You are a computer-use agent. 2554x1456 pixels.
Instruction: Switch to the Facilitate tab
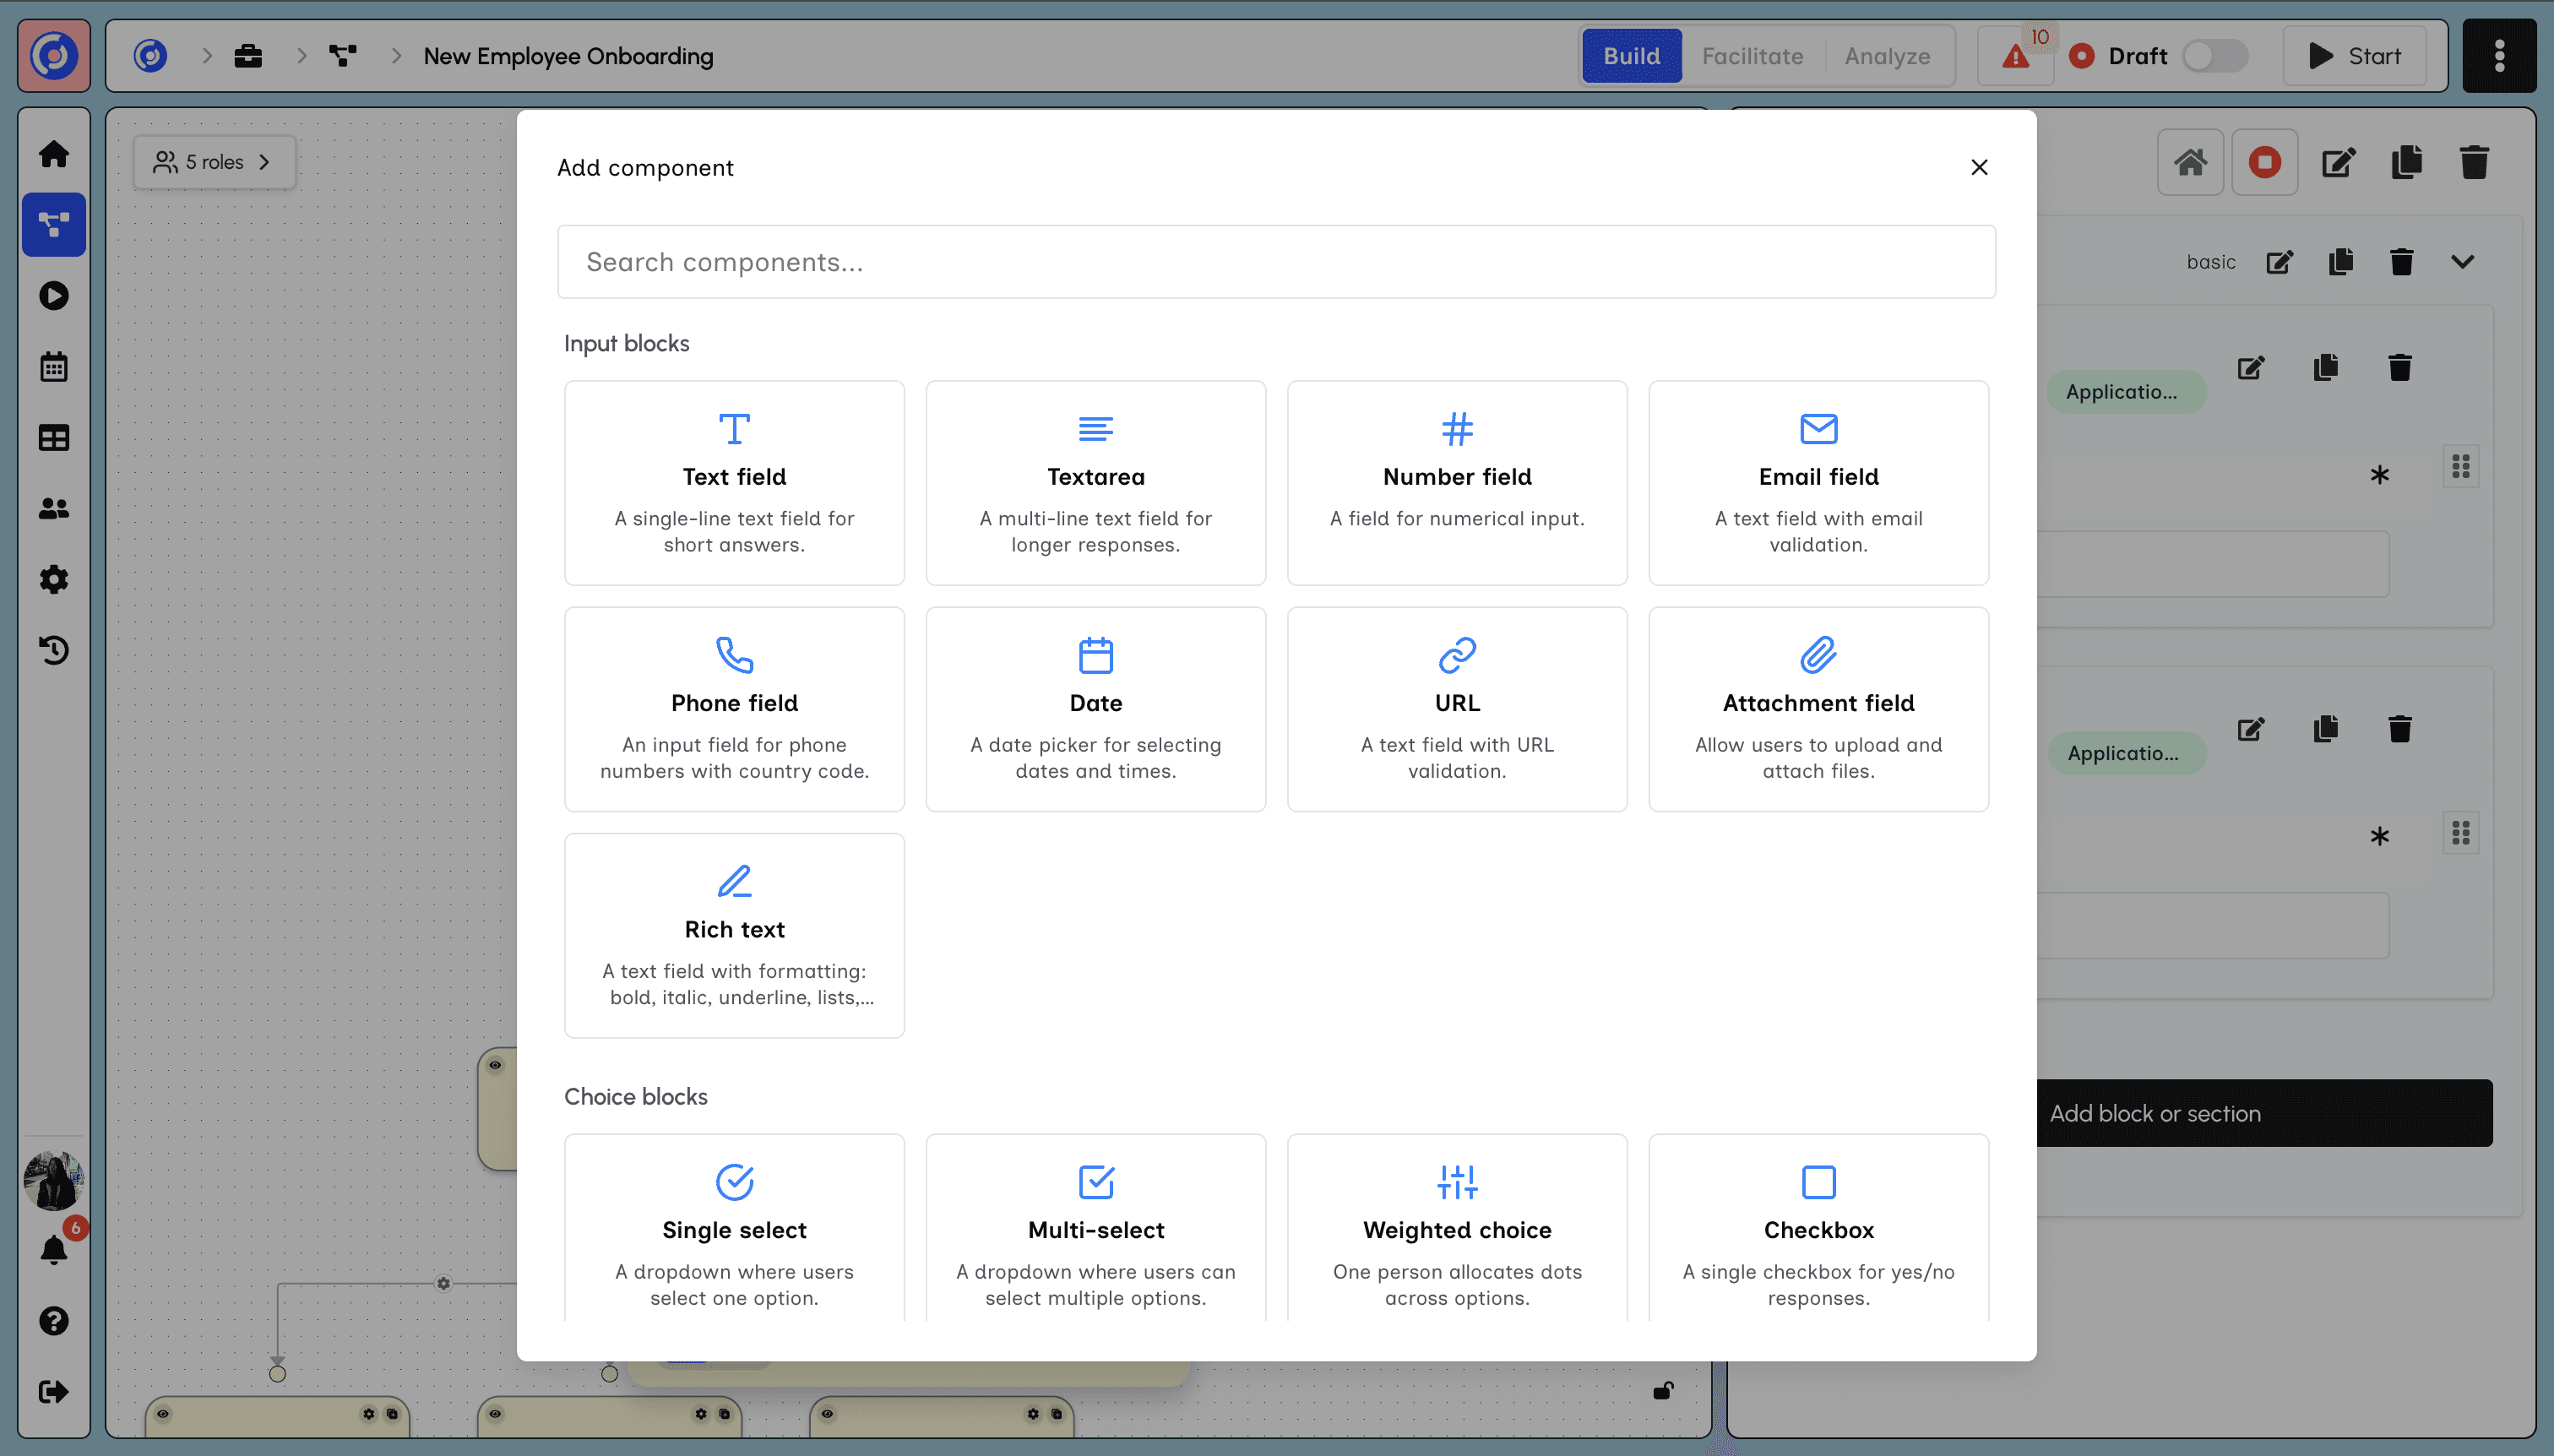pyautogui.click(x=1752, y=56)
